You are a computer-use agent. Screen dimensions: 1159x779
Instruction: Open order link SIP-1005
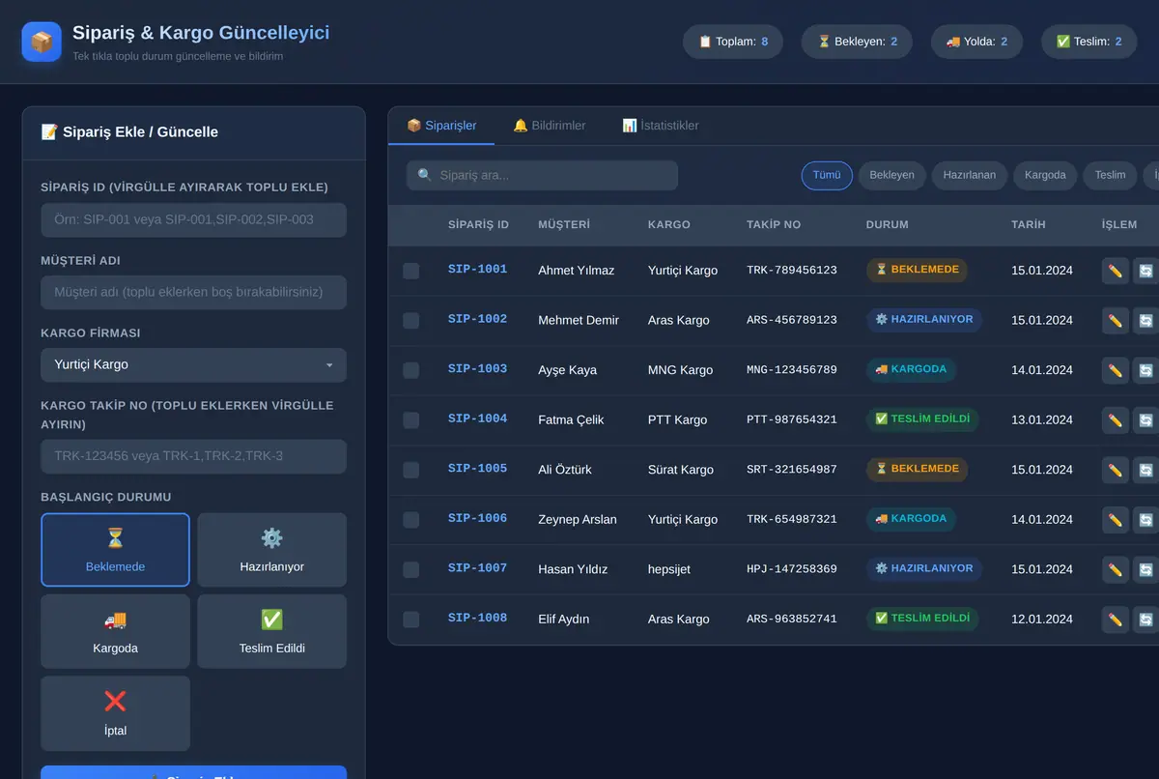coord(477,469)
